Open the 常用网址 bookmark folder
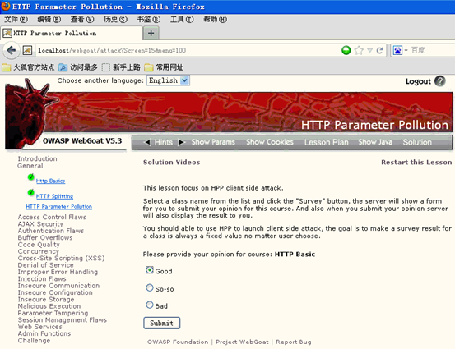Viewport: 455px width, 349px height. click(x=164, y=67)
